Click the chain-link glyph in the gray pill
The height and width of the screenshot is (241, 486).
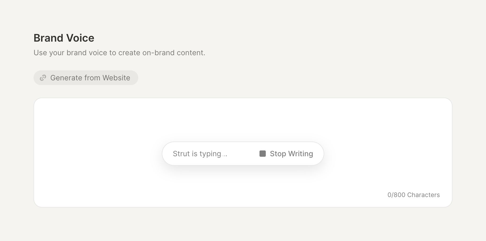[43, 78]
